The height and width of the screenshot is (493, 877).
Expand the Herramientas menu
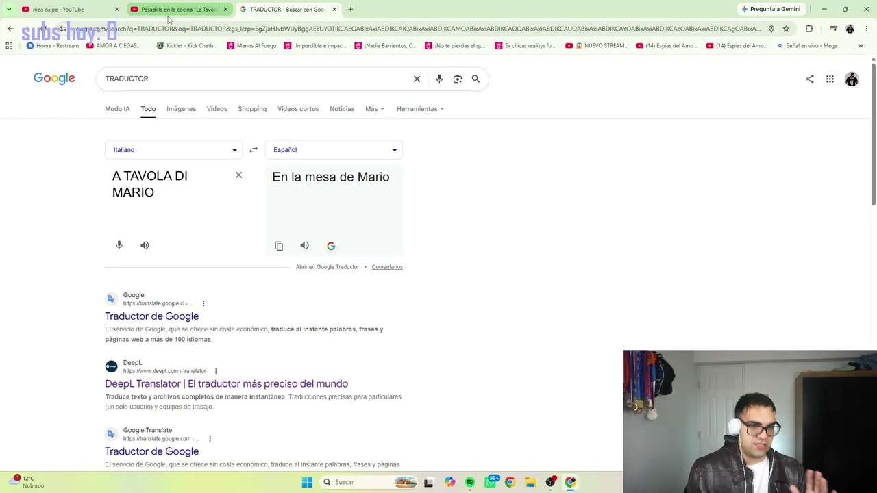(x=420, y=109)
